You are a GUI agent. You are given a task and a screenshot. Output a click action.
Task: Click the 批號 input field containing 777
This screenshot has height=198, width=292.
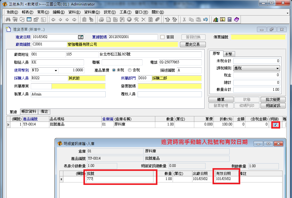[120, 179]
